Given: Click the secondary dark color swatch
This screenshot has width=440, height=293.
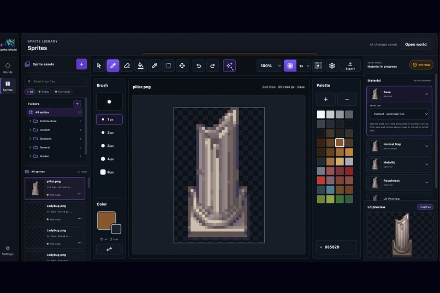Looking at the screenshot, I should pyautogui.click(x=116, y=229).
